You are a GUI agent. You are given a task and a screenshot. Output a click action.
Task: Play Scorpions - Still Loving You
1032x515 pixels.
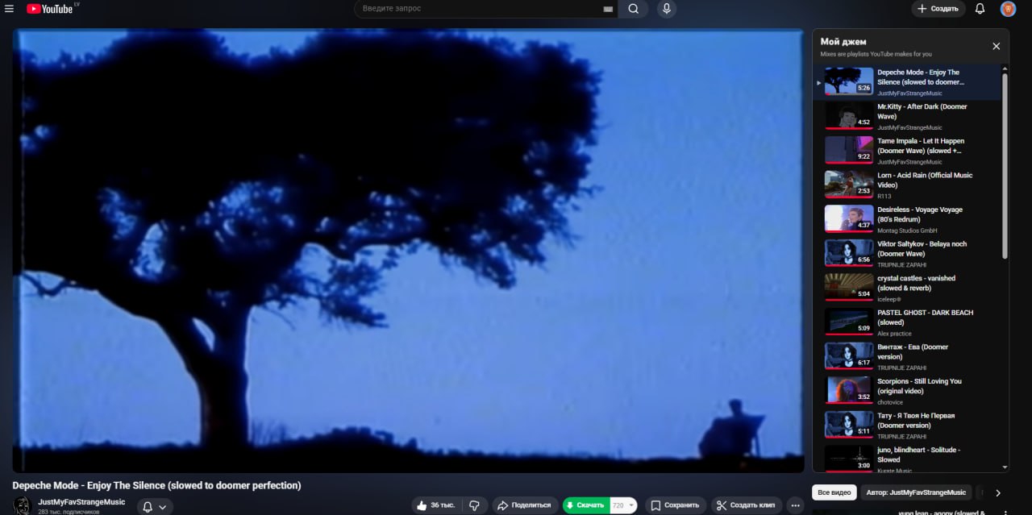(919, 386)
